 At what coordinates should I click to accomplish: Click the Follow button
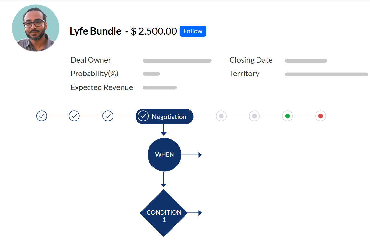coord(193,31)
